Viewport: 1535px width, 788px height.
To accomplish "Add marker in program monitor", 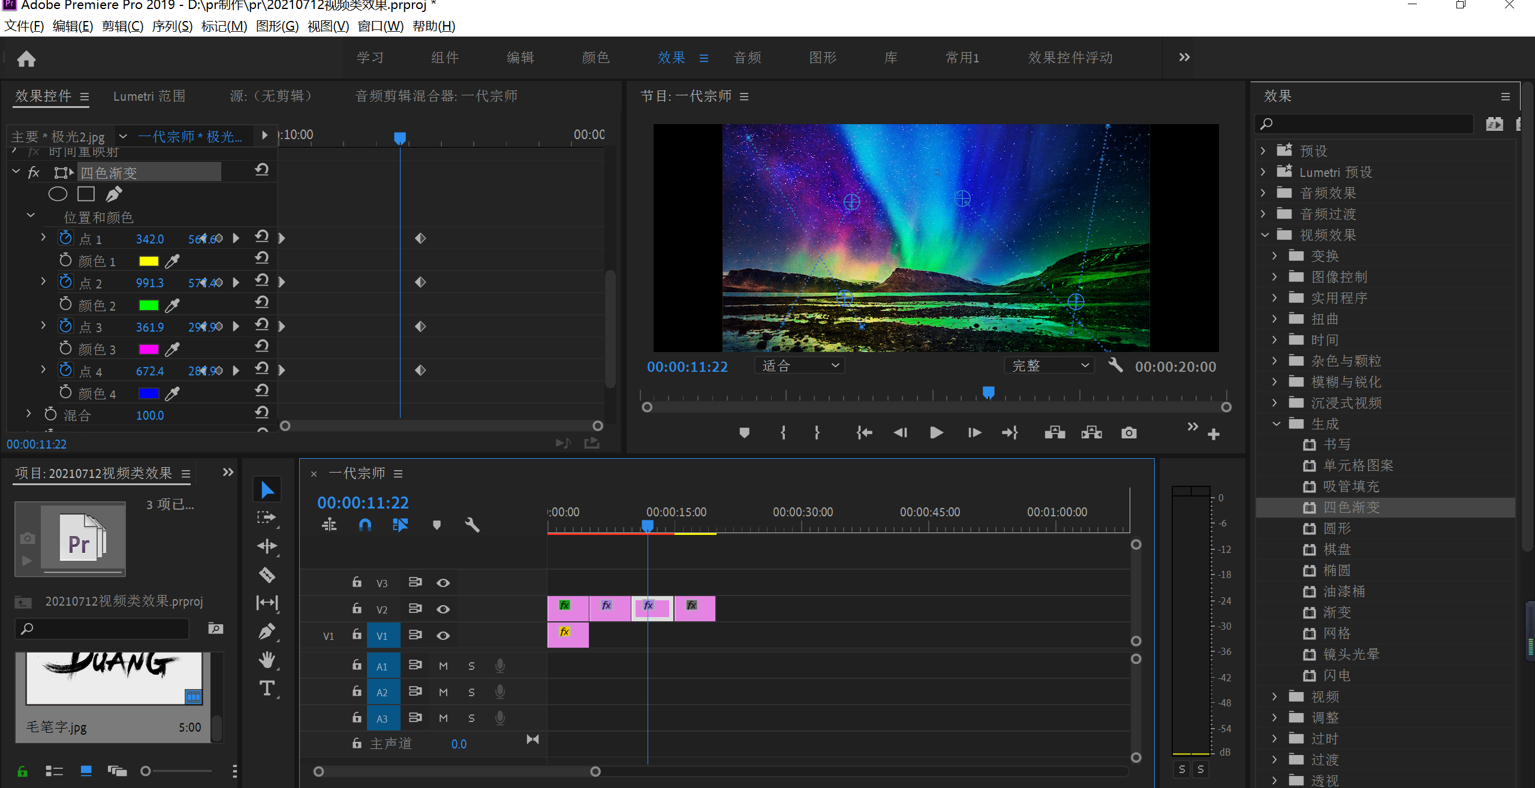I will (744, 433).
